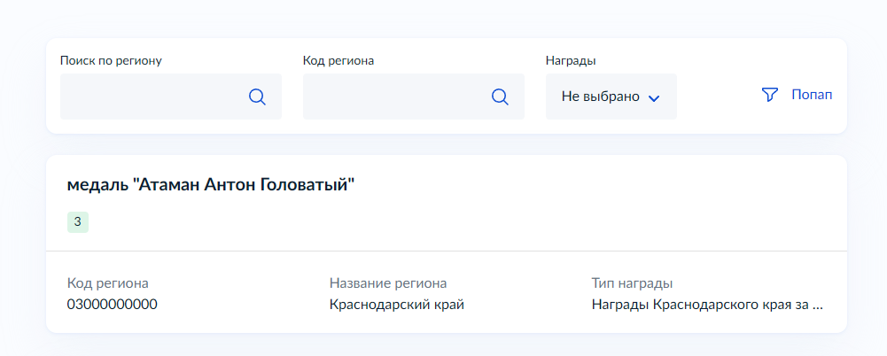Click the funnel filter icon
887x356 pixels.
tap(769, 95)
